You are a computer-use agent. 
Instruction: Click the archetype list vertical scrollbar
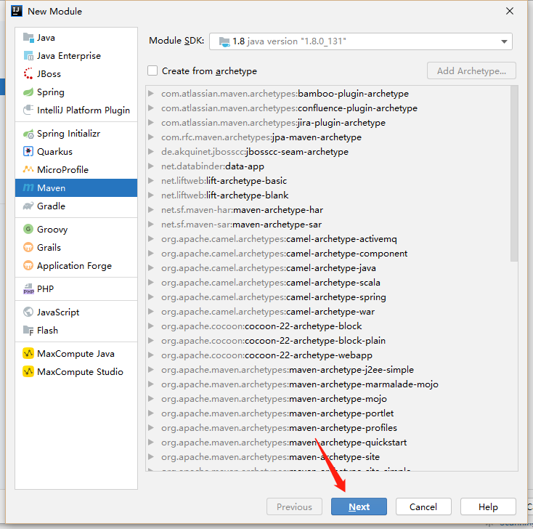pos(514,174)
